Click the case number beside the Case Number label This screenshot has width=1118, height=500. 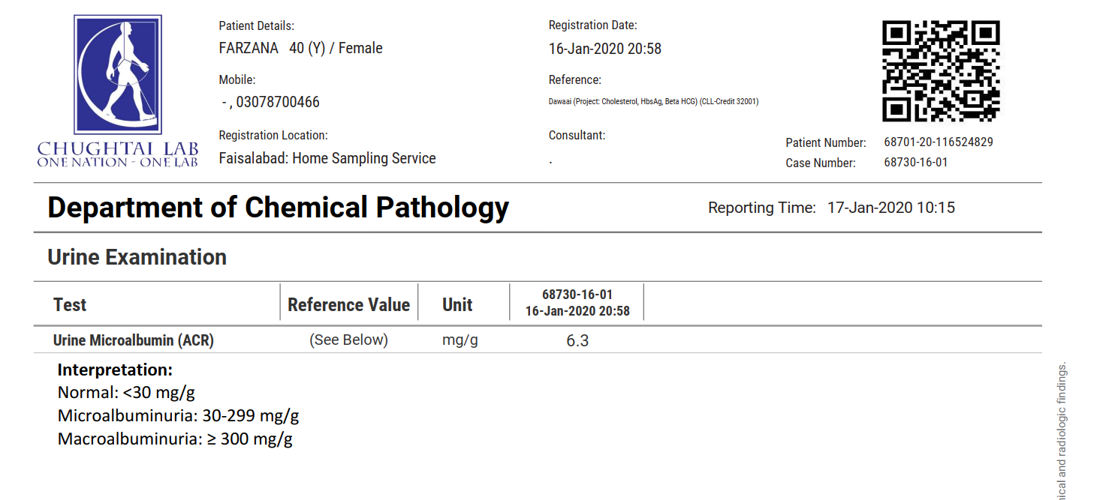pyautogui.click(x=915, y=162)
